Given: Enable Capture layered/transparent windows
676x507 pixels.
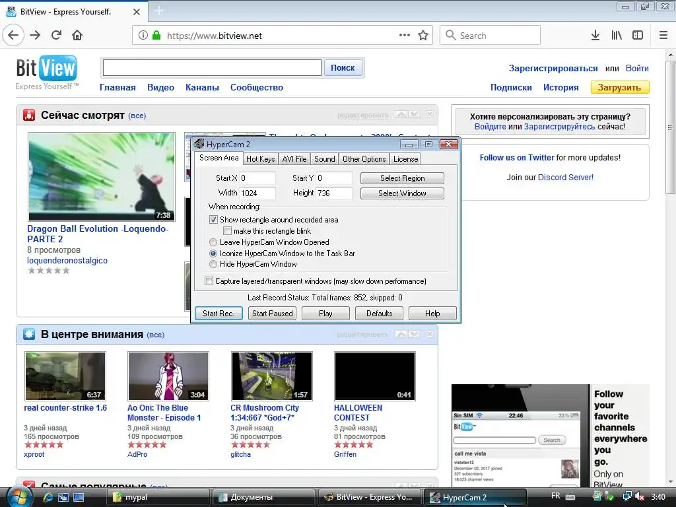Looking at the screenshot, I should tap(209, 281).
